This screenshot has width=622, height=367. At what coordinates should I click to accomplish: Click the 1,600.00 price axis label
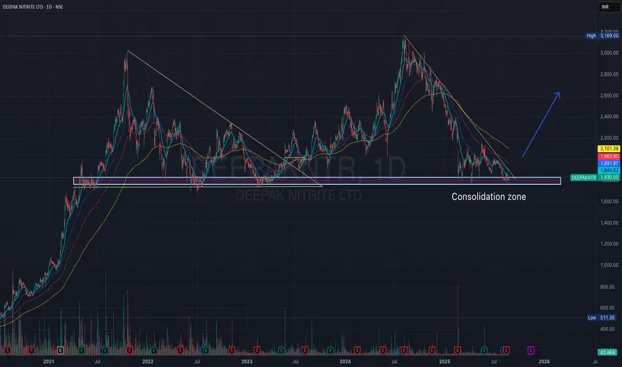(x=609, y=202)
